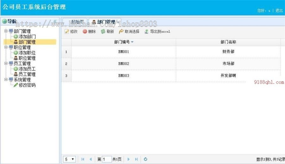This screenshot has width=285, height=164.
Task: Click the page number input field
Action: click(x=107, y=159)
